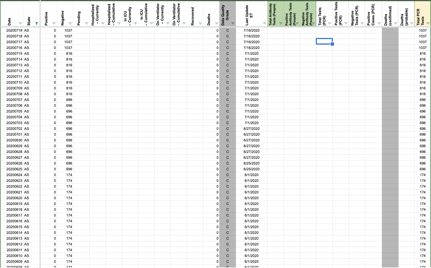
Task: Select grade C cell in row 20200620
Action: pos(228,198)
